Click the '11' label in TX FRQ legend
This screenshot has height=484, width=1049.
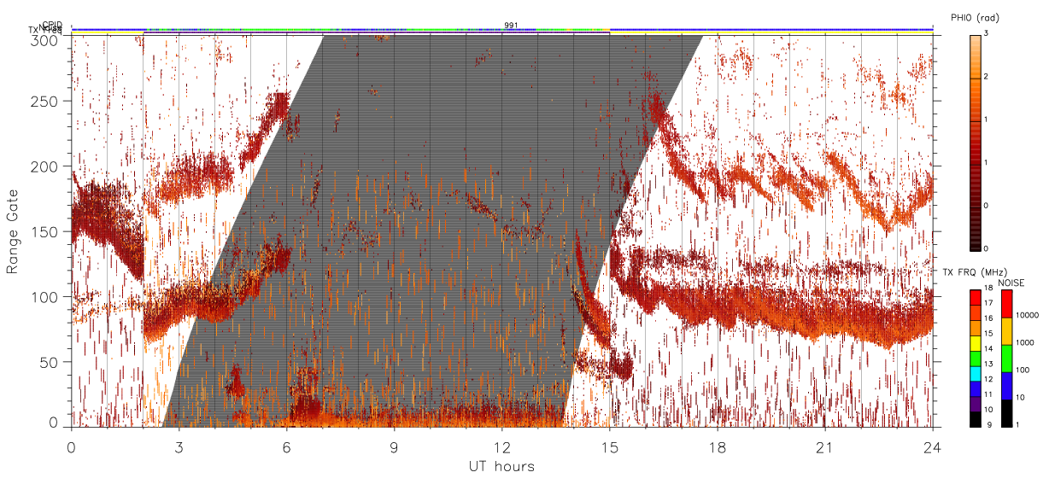coord(990,395)
